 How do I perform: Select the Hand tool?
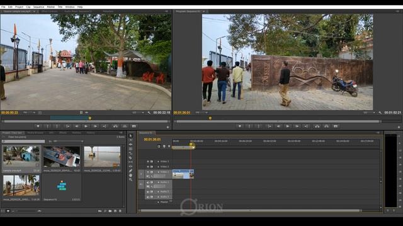[x=130, y=175]
